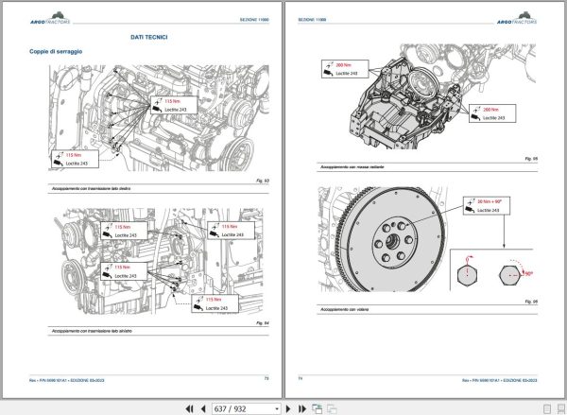Click the Argo Tractors logo on right page

point(517,19)
